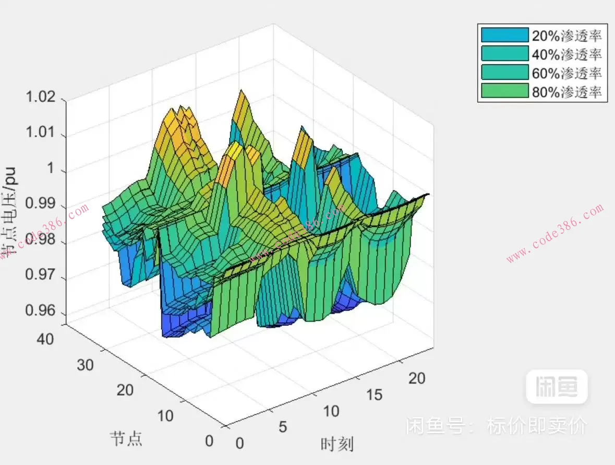The width and height of the screenshot is (615, 465).
Task: Select the legend label '60%渗透率'
Action: tap(567, 73)
